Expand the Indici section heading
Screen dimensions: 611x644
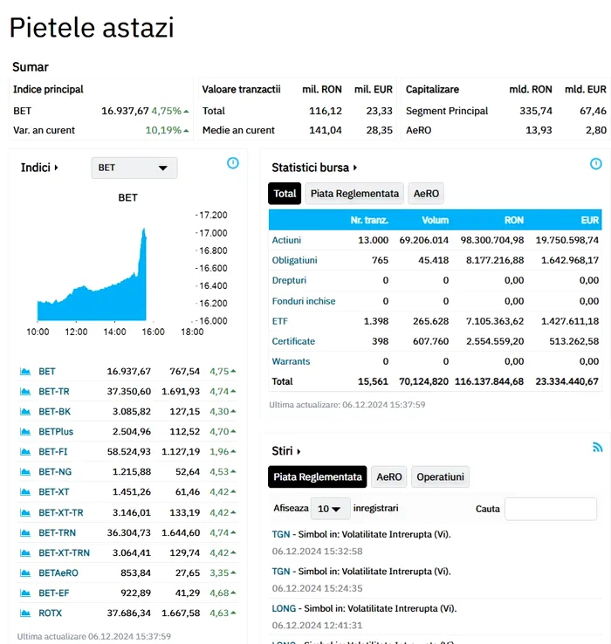tap(39, 168)
